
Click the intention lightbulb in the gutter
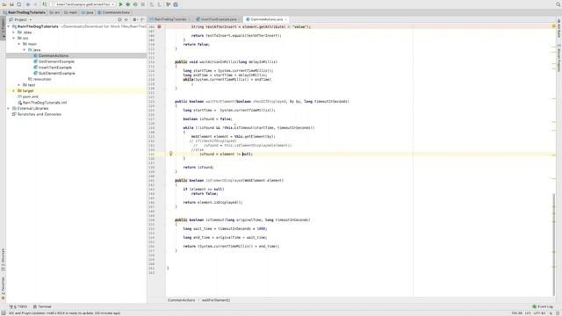pos(171,154)
